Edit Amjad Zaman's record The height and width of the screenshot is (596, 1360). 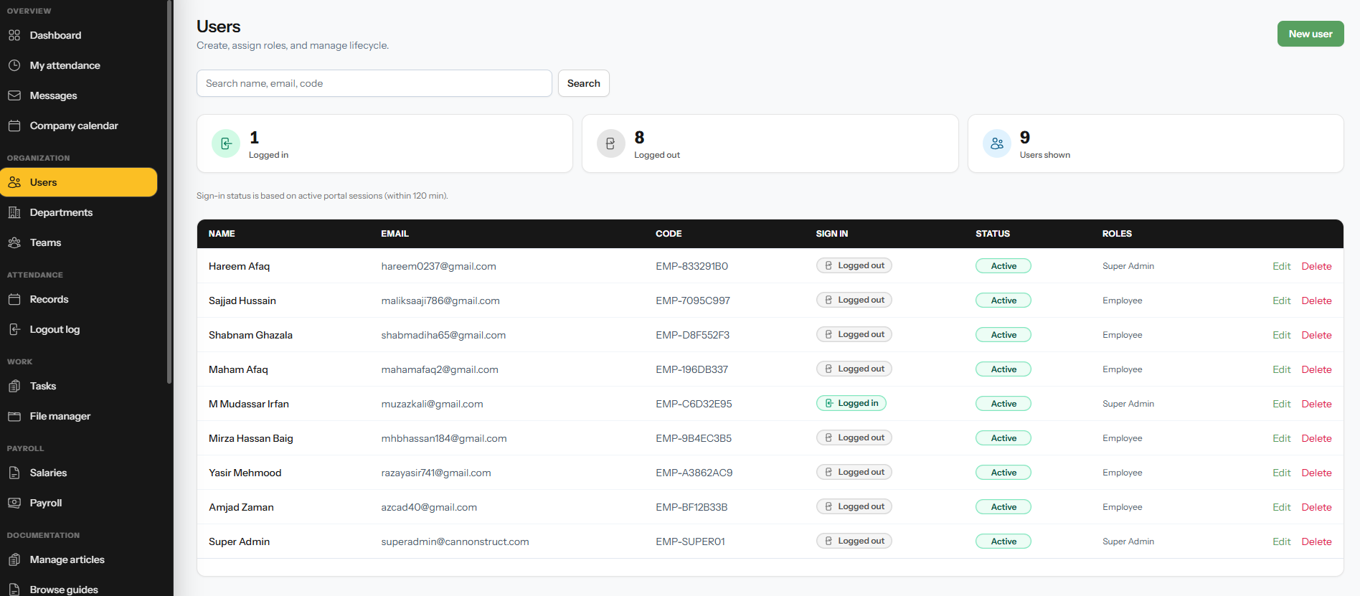click(1281, 507)
